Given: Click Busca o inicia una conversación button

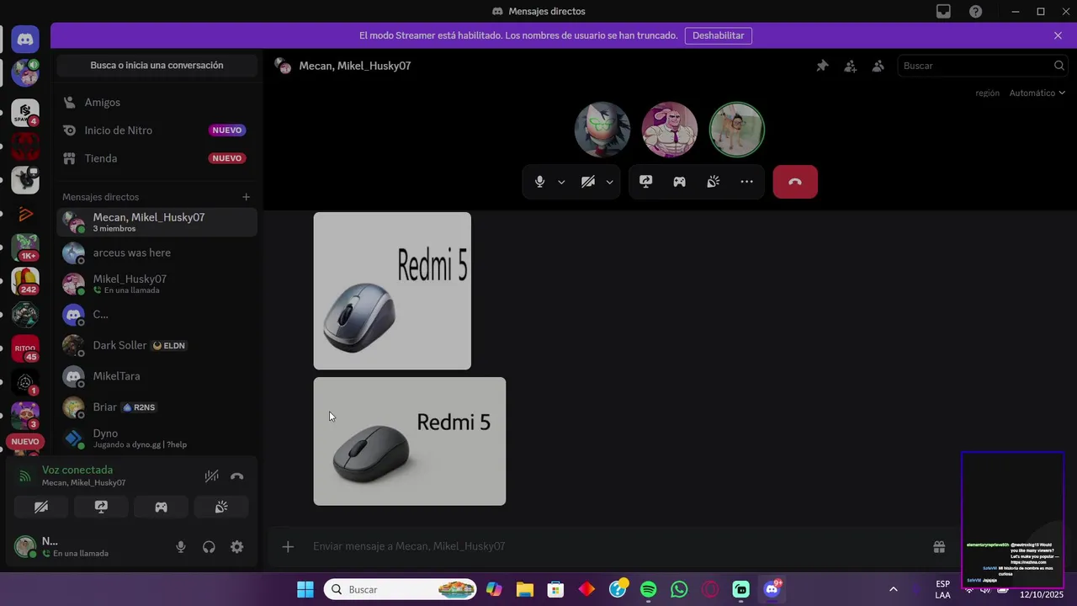Looking at the screenshot, I should coord(157,66).
